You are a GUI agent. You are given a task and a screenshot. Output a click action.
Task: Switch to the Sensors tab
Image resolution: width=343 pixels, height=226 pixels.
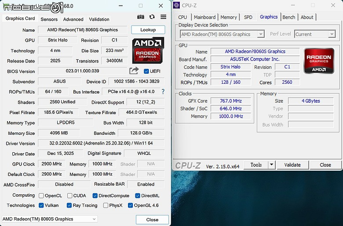click(49, 19)
